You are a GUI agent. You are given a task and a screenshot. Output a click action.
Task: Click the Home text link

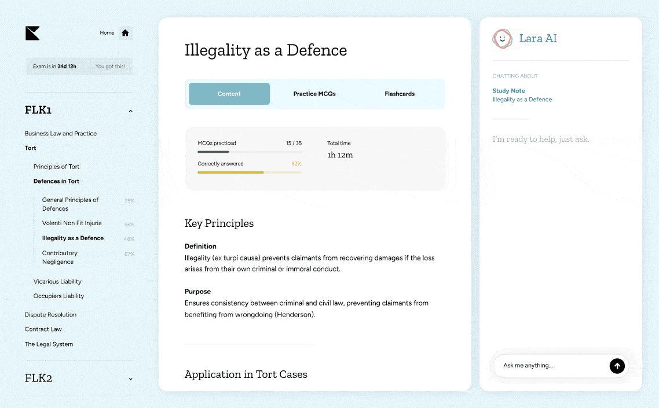[107, 33]
